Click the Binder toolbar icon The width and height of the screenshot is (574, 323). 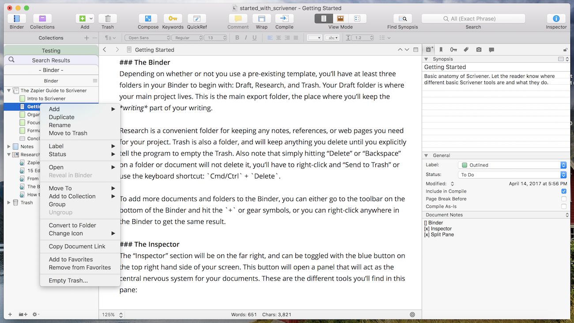click(x=17, y=19)
